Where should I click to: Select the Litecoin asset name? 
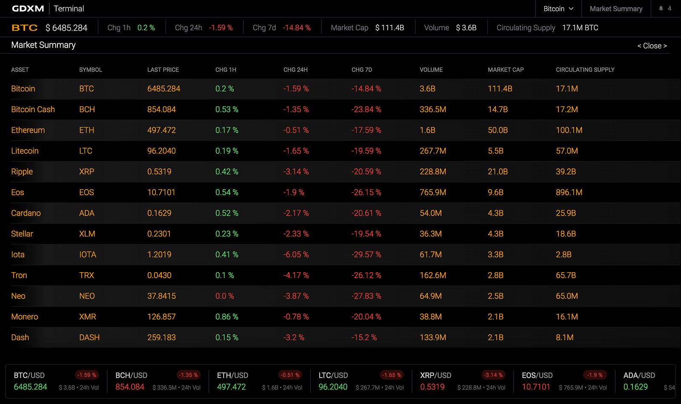(25, 151)
